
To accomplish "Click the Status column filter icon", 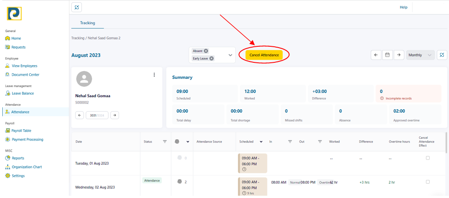I will coord(165,142).
